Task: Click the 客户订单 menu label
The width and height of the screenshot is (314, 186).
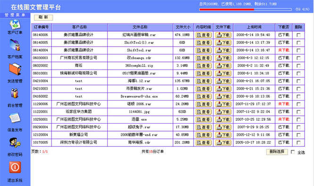Action: [x=15, y=33]
